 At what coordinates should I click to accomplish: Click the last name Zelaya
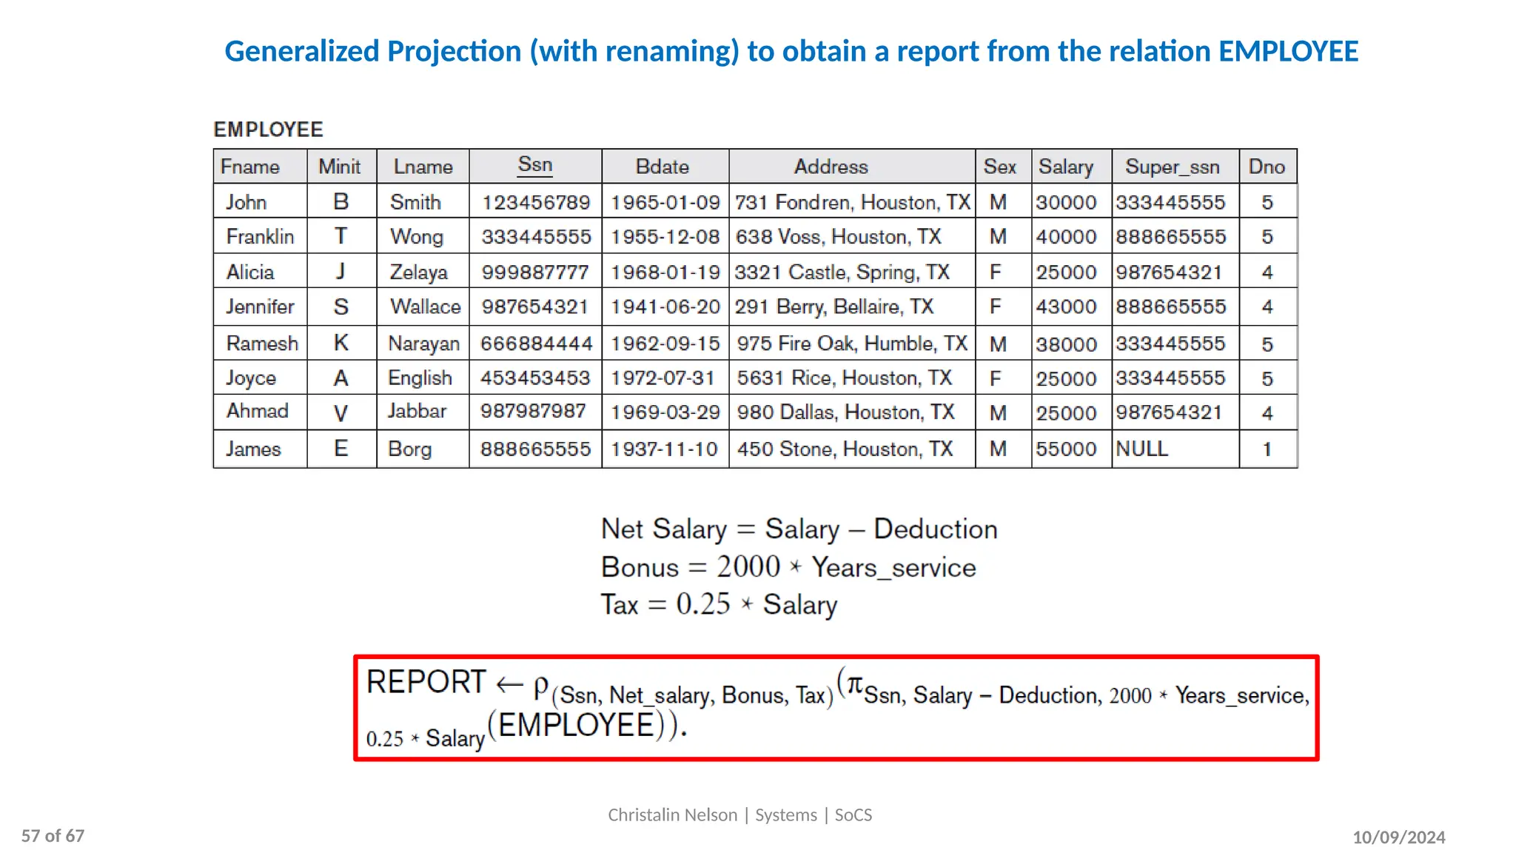pos(419,272)
